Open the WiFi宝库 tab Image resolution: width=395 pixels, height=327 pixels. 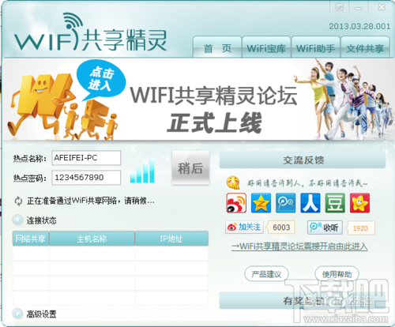(266, 47)
